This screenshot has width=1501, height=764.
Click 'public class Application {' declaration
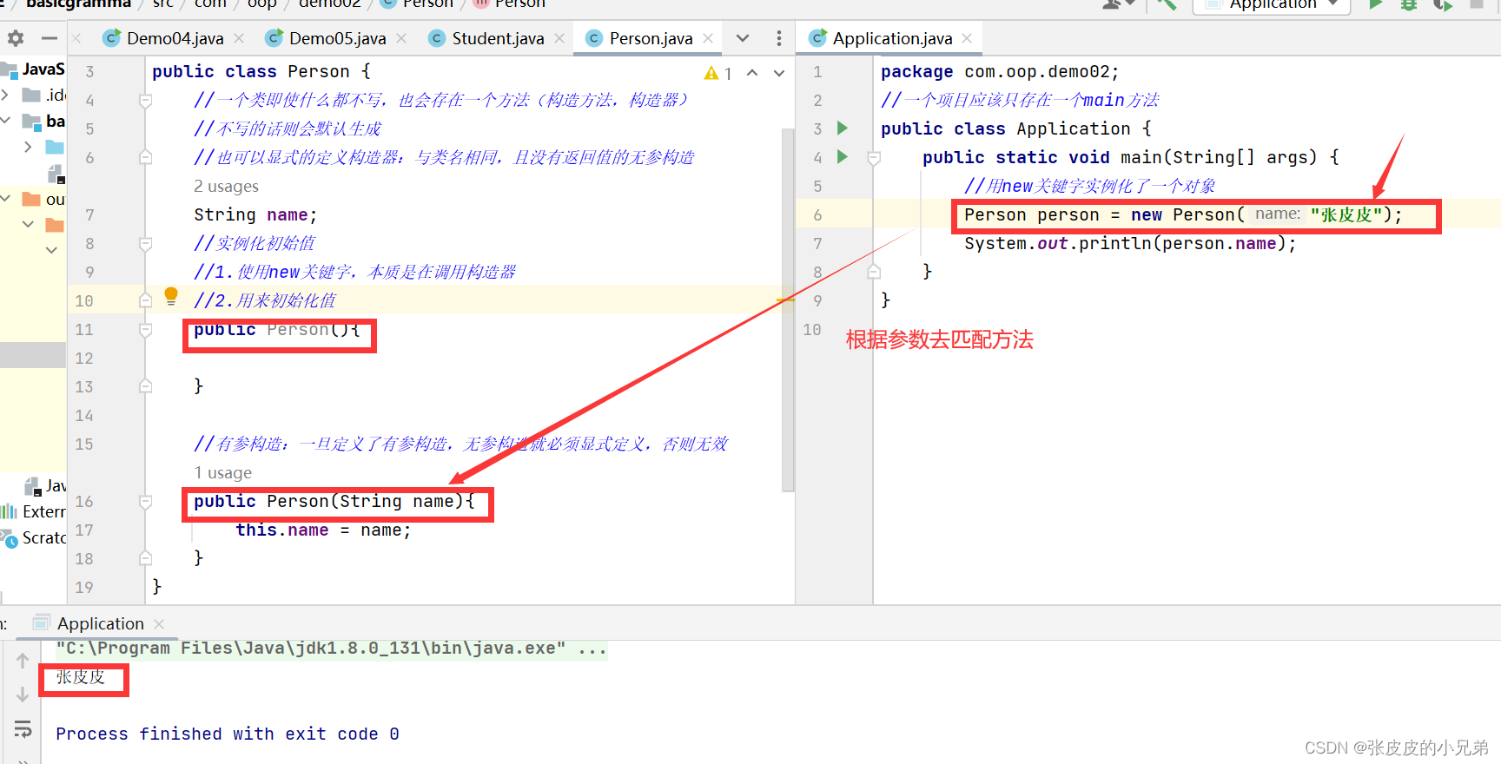pyautogui.click(x=1015, y=129)
